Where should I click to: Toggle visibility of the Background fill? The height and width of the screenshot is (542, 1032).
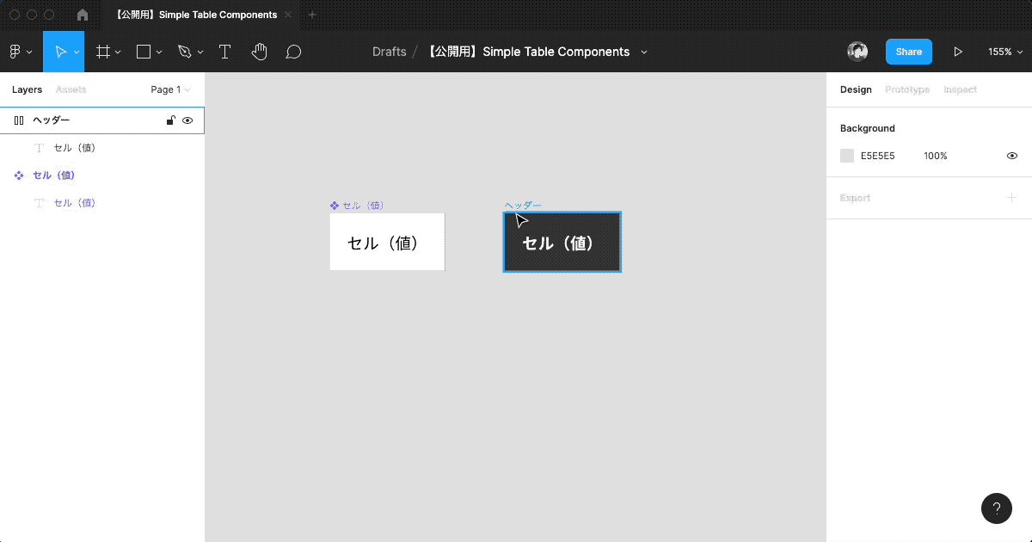1011,156
